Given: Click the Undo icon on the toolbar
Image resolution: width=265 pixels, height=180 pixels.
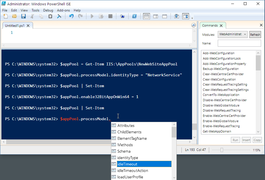Looking at the screenshot, I should [71, 16].
